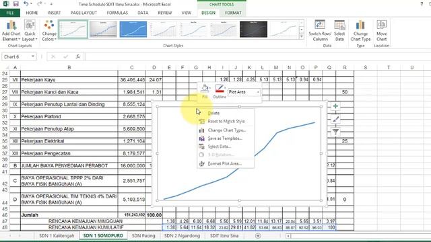The width and height of the screenshot is (431, 242).
Task: Choose Select Data in the context menu
Action: pyautogui.click(x=219, y=147)
